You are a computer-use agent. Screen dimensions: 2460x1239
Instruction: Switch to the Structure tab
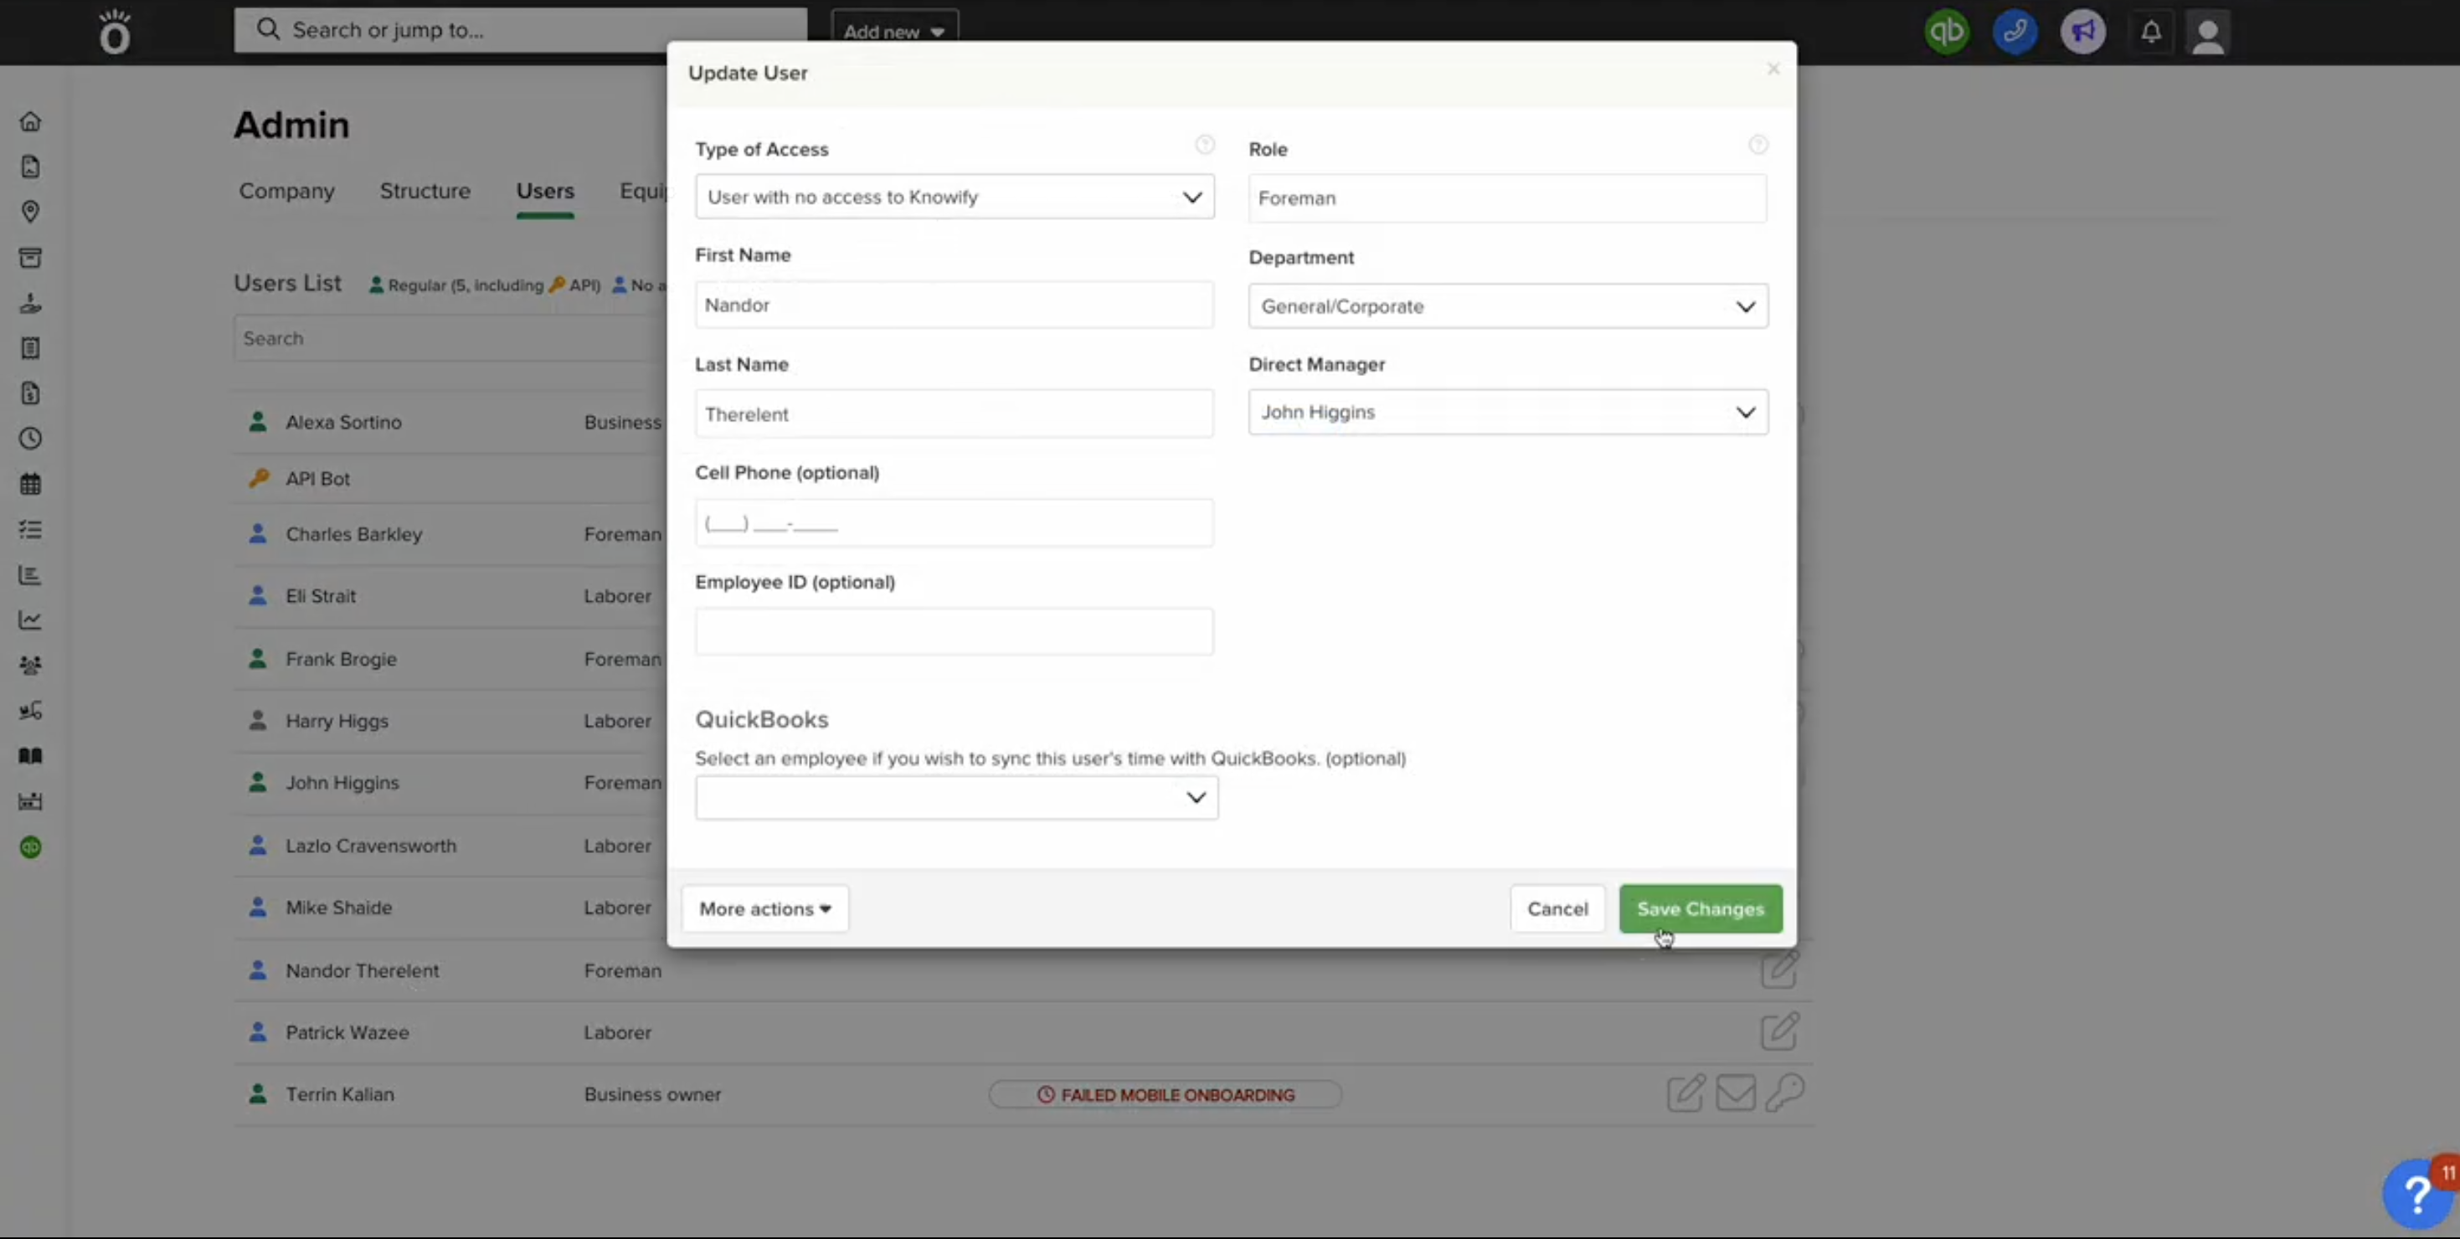(x=425, y=191)
